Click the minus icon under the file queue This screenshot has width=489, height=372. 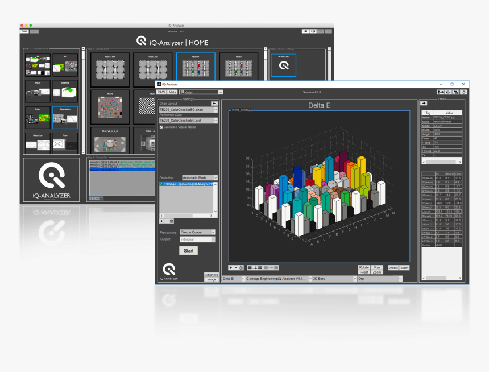(x=167, y=221)
